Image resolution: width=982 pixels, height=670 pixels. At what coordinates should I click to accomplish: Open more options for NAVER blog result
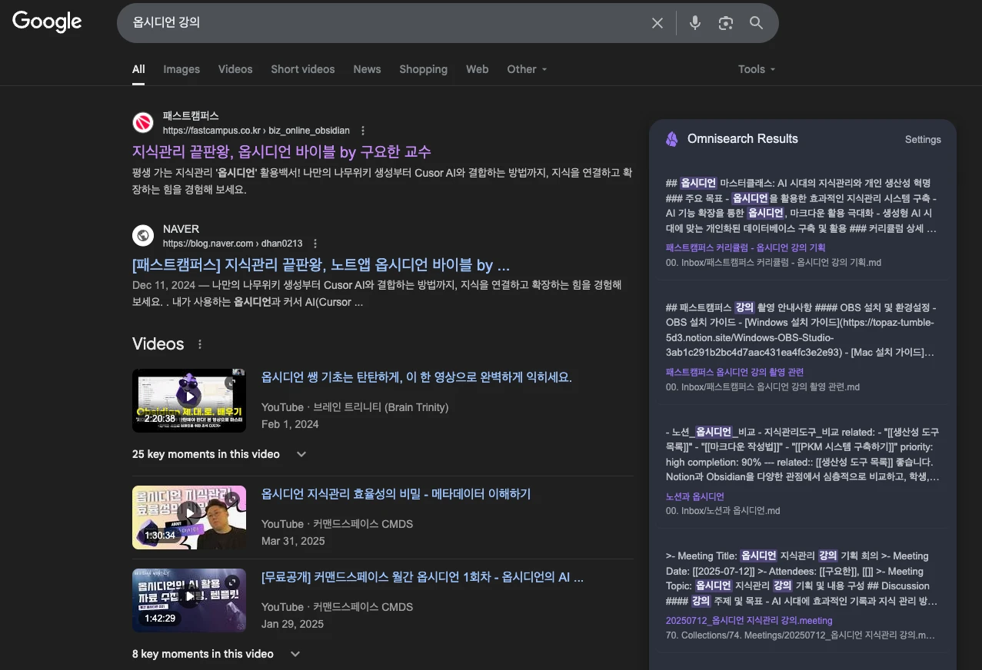pyautogui.click(x=315, y=244)
